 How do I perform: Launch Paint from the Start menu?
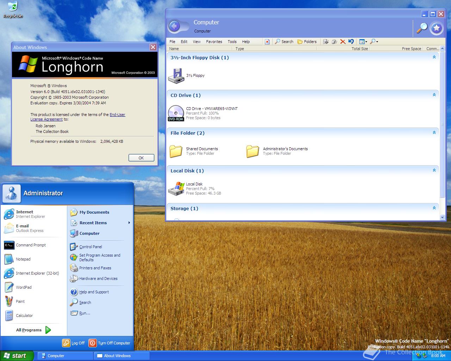pos(33,301)
